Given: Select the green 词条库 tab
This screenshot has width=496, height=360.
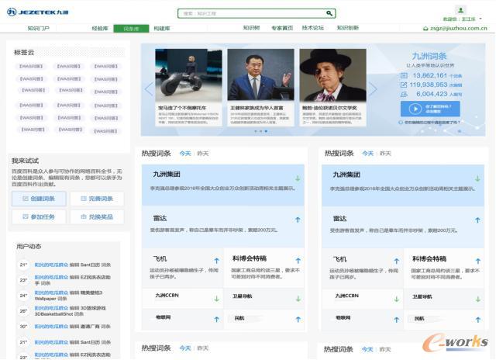Looking at the screenshot, I should pos(131,29).
